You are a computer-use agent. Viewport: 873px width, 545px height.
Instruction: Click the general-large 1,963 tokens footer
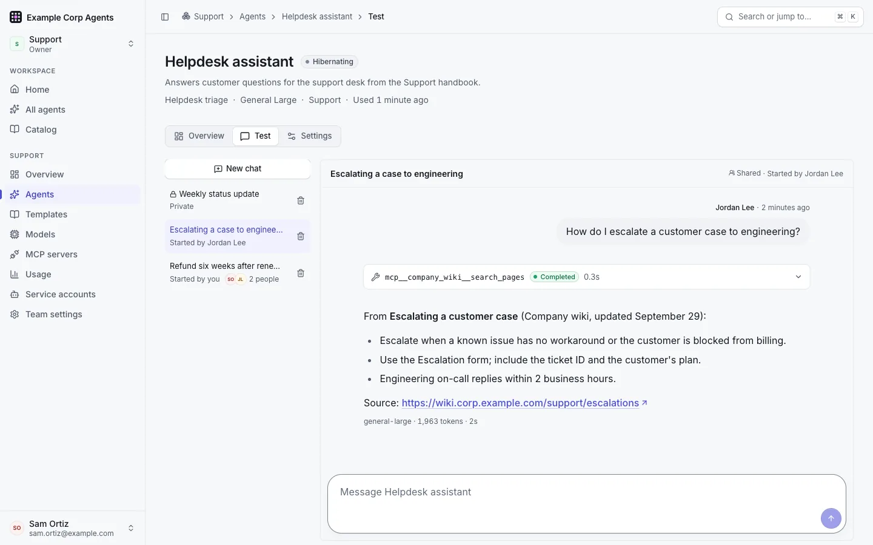point(421,421)
